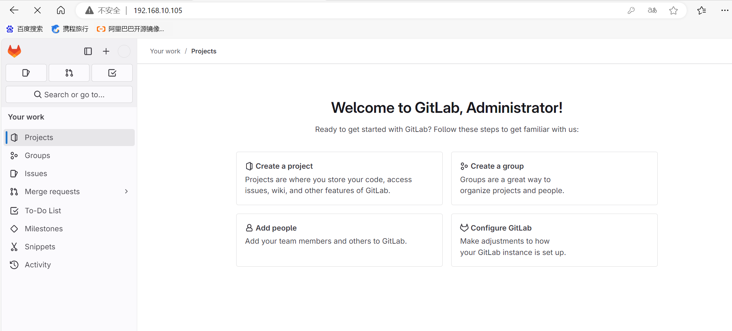Click the Projects breadcrumb
The height and width of the screenshot is (331, 732).
coord(204,51)
